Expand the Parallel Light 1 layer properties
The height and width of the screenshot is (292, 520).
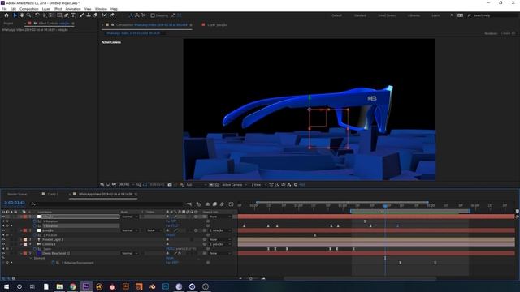[x=21, y=240]
